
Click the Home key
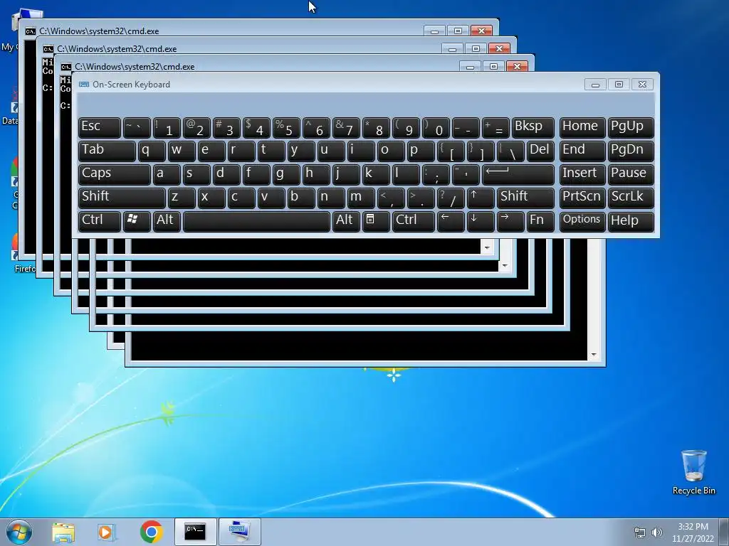tap(582, 127)
